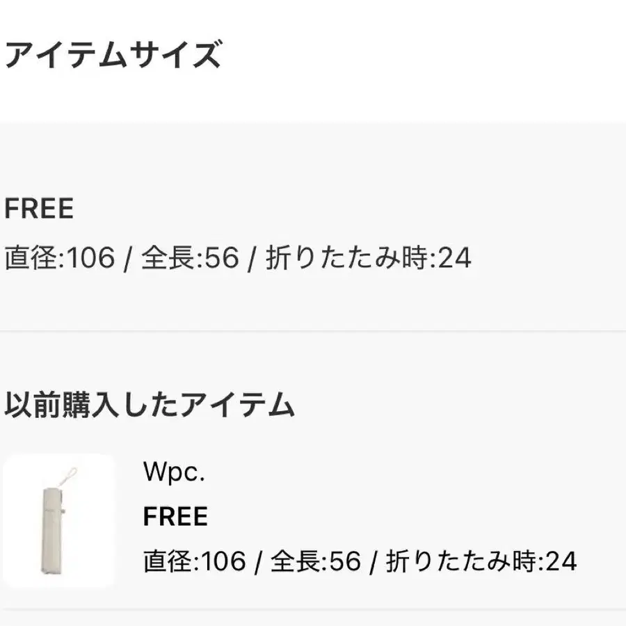Tap 折りたたみ時 in the top size row
This screenshot has height=626, width=626.
point(347,257)
